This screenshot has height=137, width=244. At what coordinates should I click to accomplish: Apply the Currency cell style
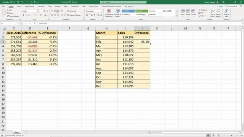[x=128, y=14]
